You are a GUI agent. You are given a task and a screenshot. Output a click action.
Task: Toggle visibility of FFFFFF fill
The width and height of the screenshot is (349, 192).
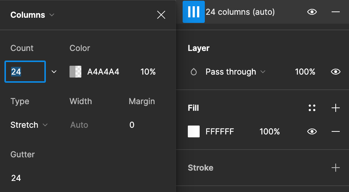click(x=312, y=131)
